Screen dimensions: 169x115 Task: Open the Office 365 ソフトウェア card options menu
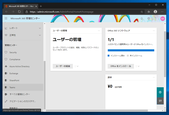154,31
